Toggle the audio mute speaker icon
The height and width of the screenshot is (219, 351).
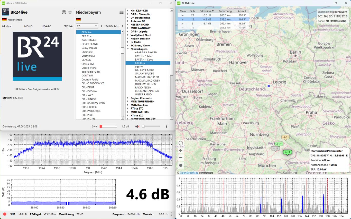point(137,126)
